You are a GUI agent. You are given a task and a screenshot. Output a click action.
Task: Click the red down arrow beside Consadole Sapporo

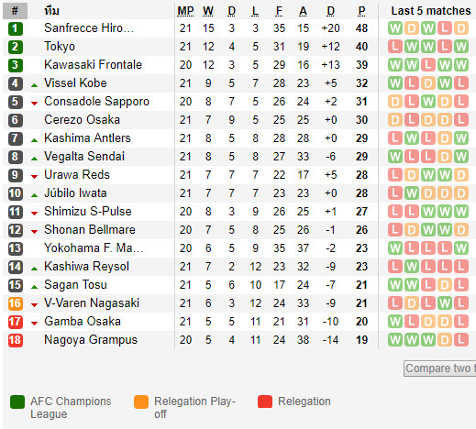(x=35, y=104)
